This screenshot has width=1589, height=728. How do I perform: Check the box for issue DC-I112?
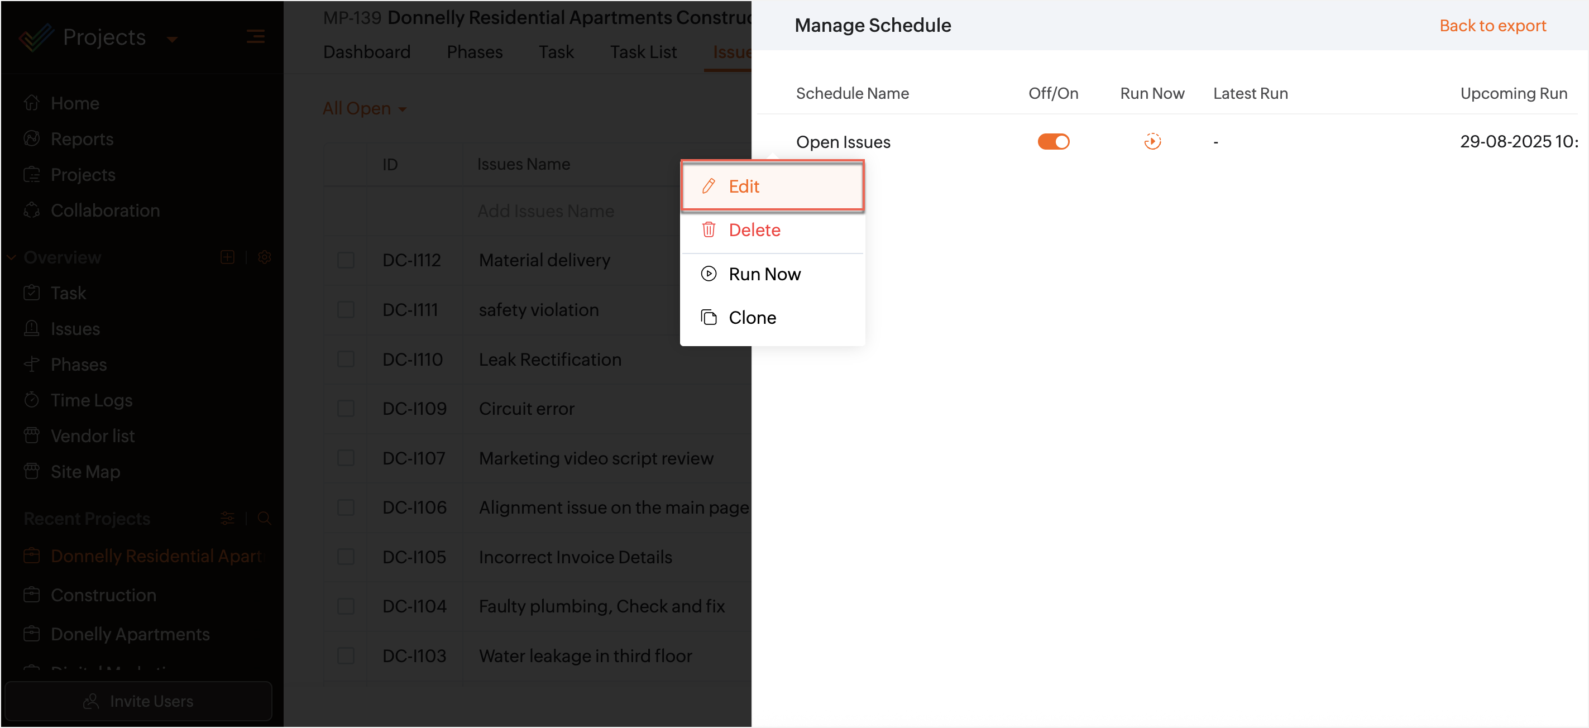(346, 260)
